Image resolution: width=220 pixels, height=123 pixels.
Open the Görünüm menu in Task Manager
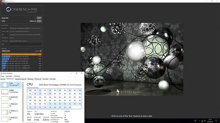point(17,76)
